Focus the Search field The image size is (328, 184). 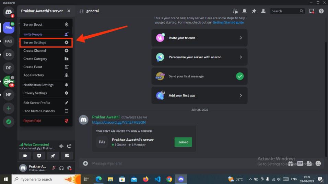(287, 11)
